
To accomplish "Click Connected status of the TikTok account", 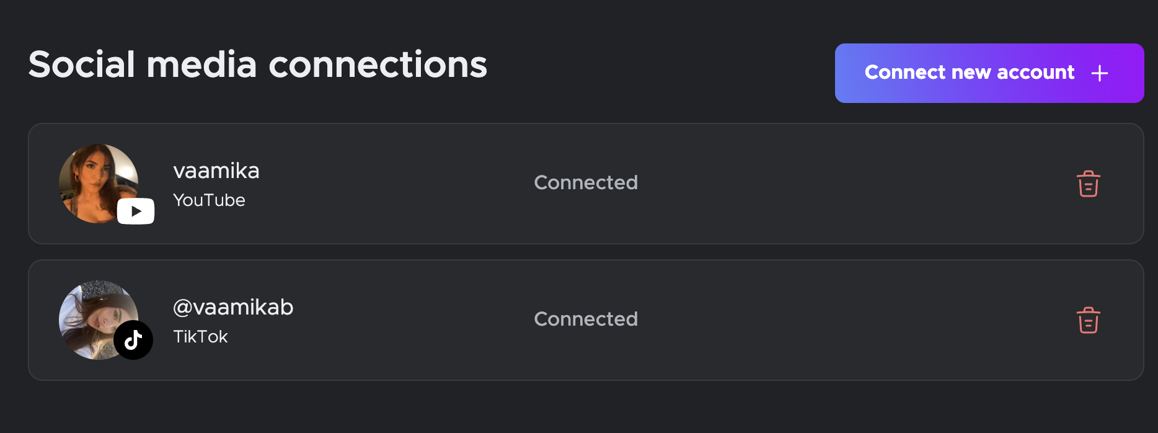I will point(586,319).
